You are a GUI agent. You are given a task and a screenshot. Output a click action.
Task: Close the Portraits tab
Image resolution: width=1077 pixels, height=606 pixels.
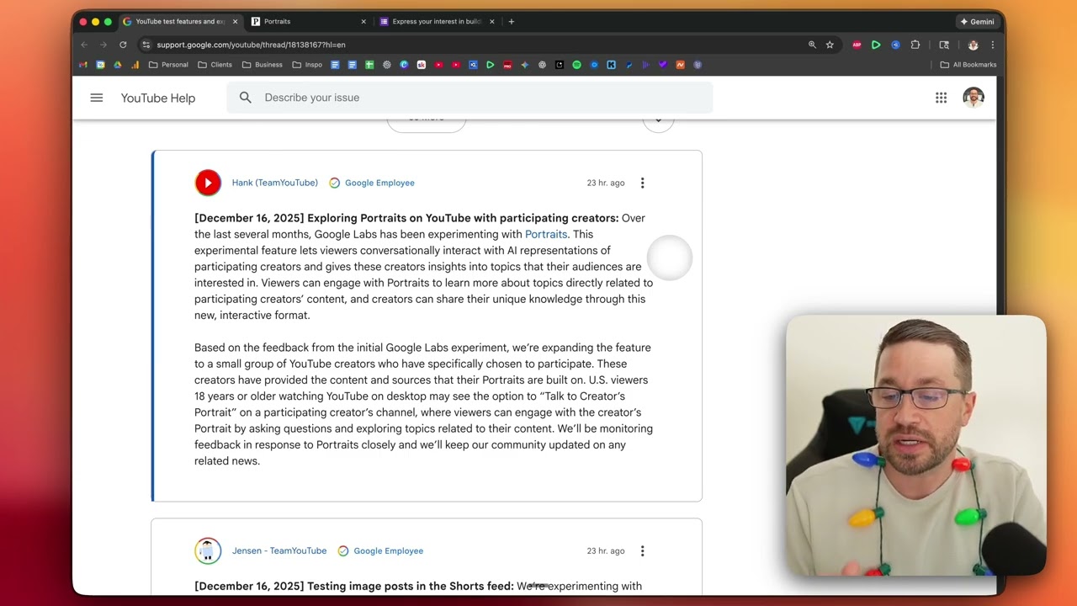coord(363,21)
